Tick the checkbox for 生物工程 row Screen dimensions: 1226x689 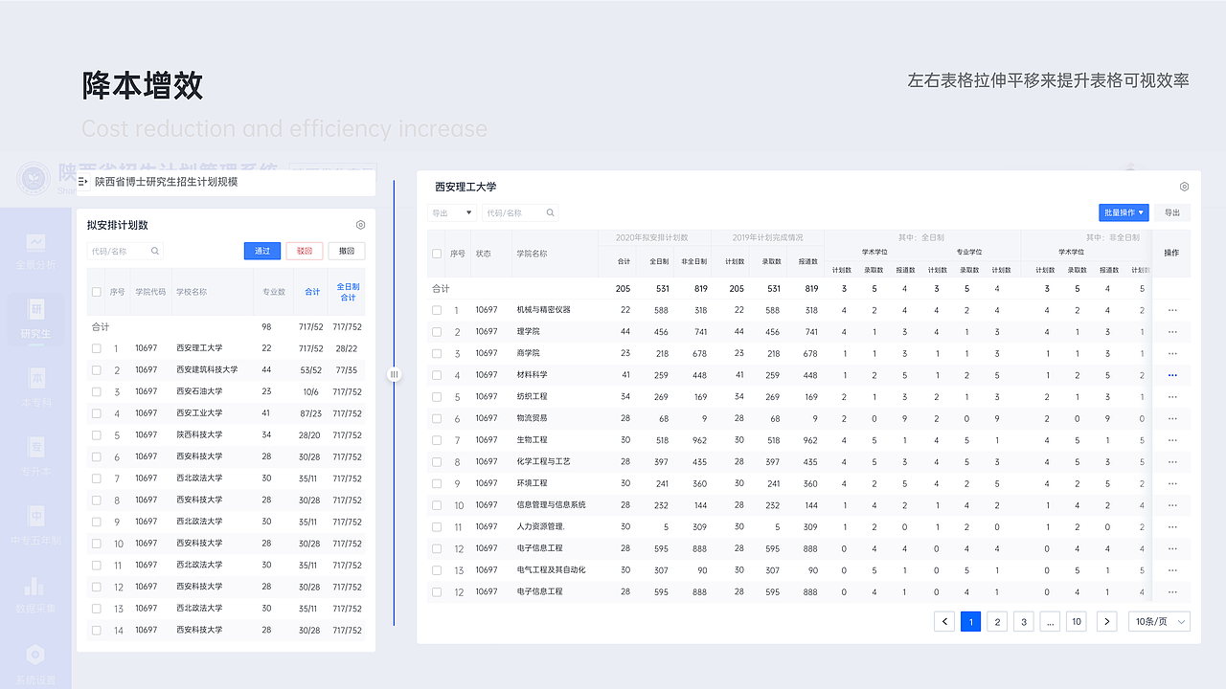tap(437, 440)
